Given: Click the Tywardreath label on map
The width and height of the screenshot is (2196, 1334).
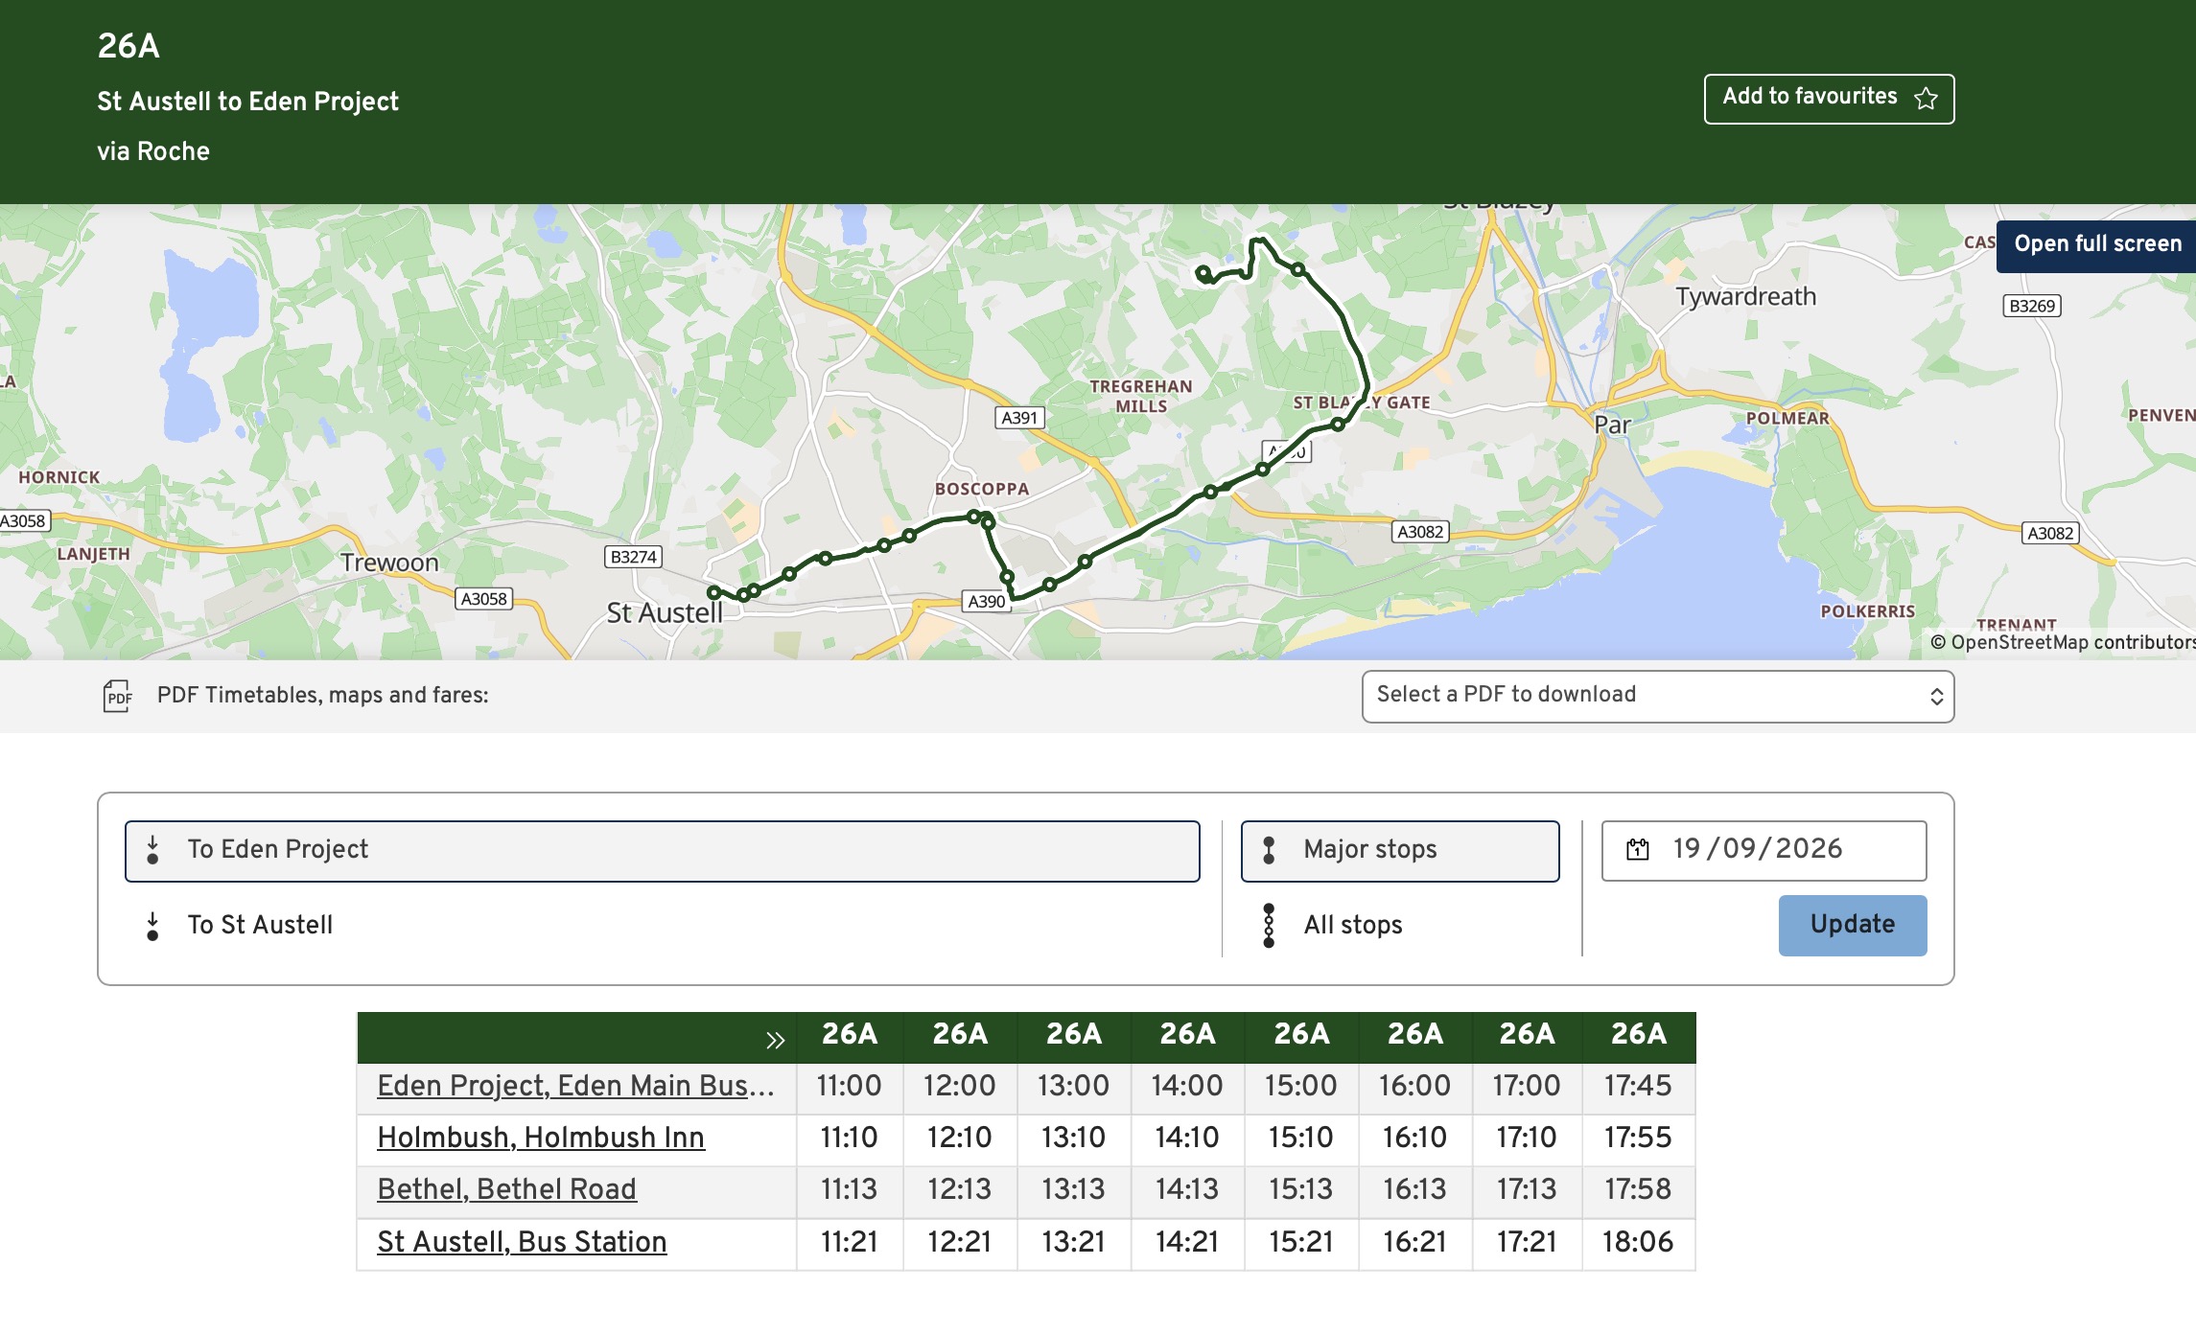Looking at the screenshot, I should point(1746,297).
